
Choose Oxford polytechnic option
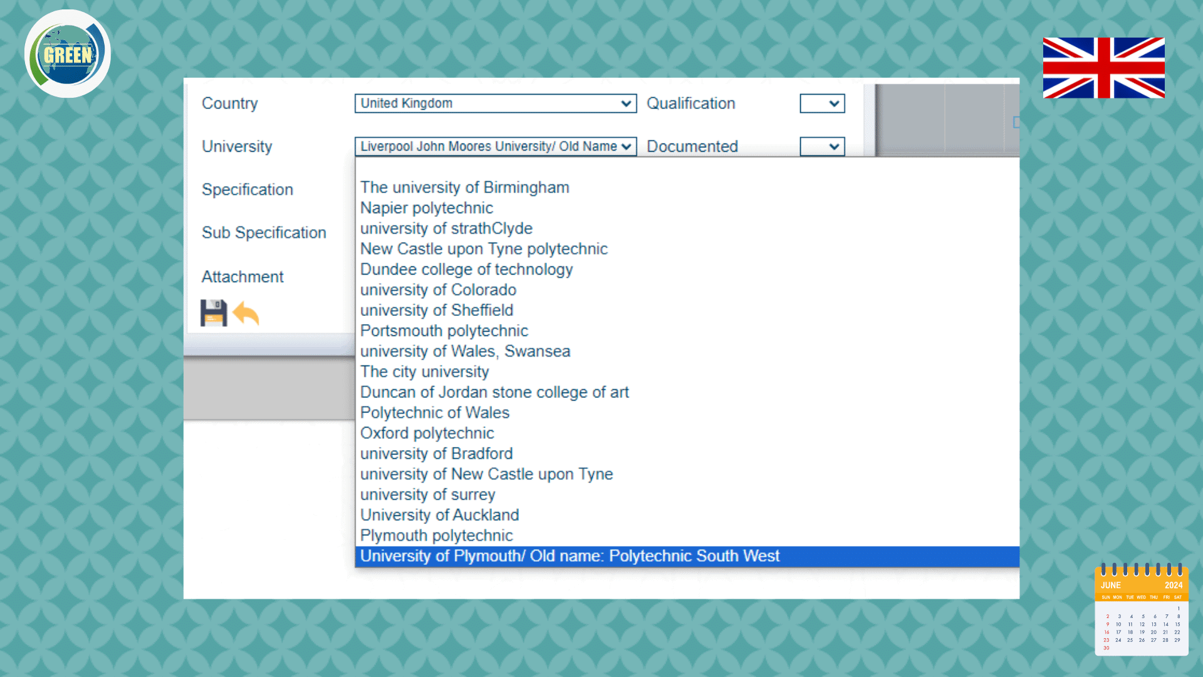(427, 433)
